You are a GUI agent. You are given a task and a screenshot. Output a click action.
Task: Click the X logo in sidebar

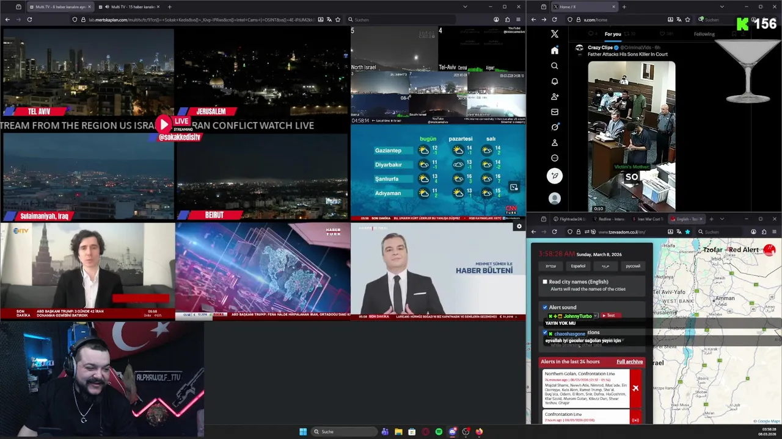click(555, 34)
